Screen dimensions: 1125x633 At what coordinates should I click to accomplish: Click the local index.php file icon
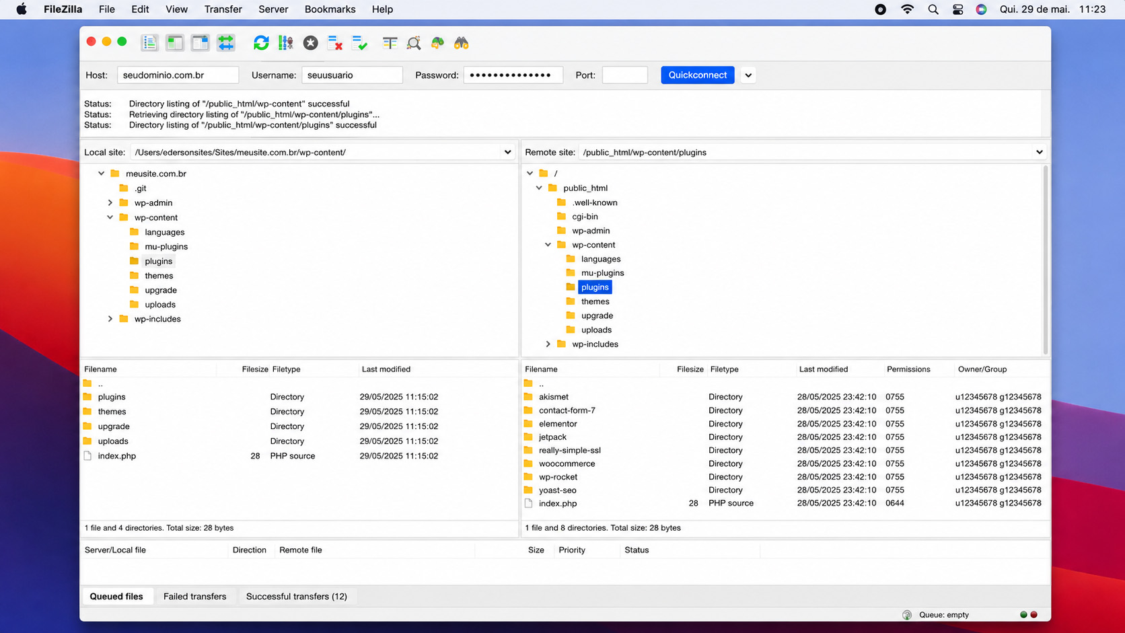pos(87,456)
